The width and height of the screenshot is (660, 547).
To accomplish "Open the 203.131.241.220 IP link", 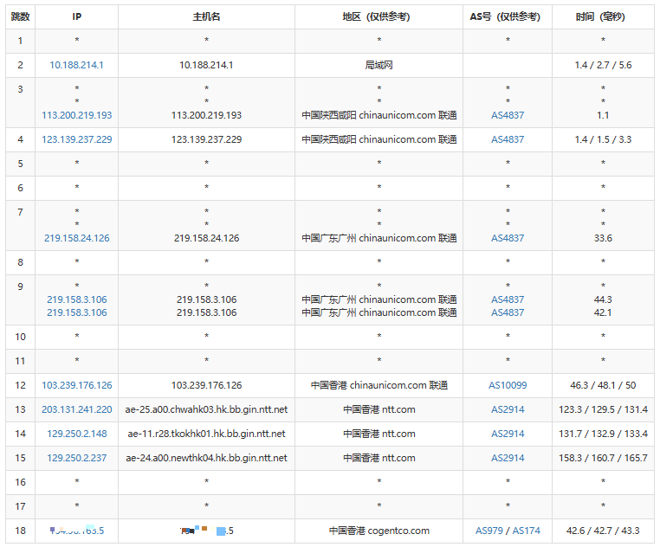I will (x=76, y=409).
